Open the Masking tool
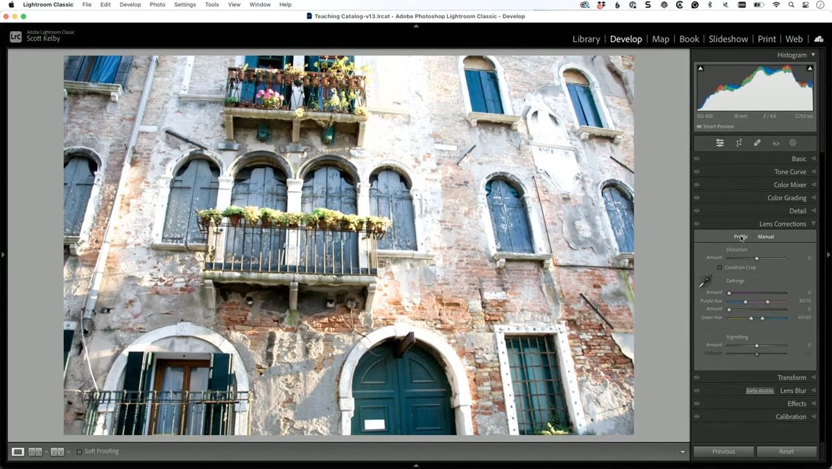The height and width of the screenshot is (469, 832). (x=793, y=143)
